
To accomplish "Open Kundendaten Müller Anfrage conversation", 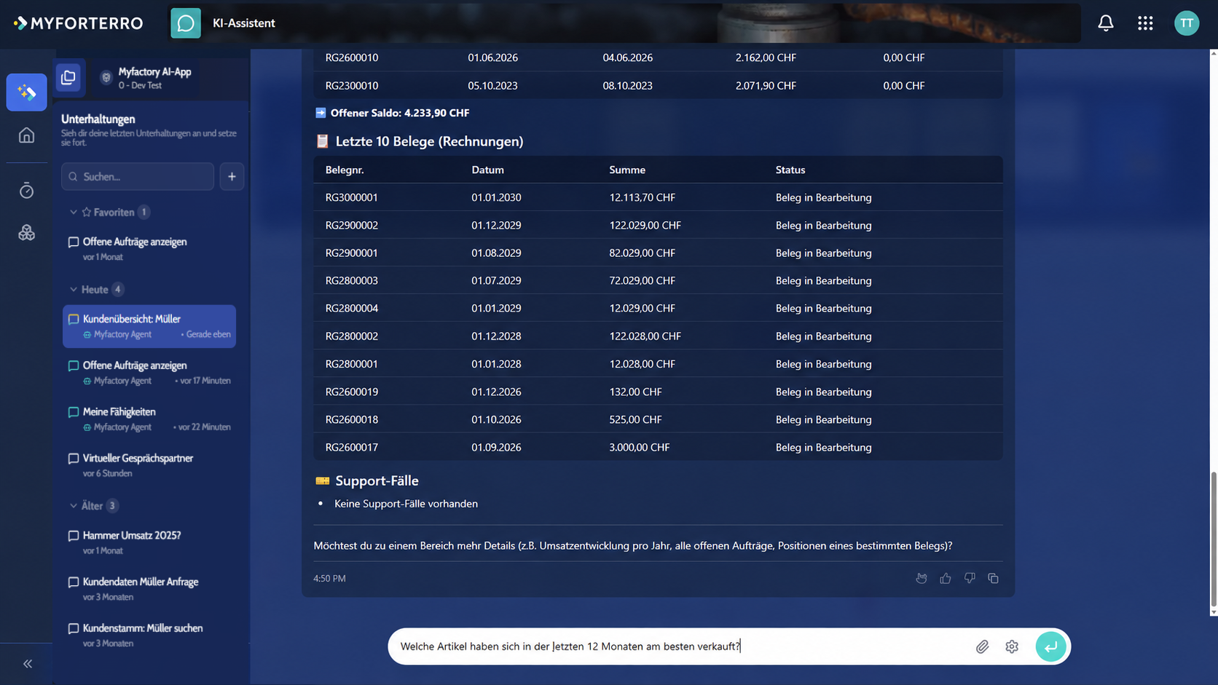I will [149, 589].
